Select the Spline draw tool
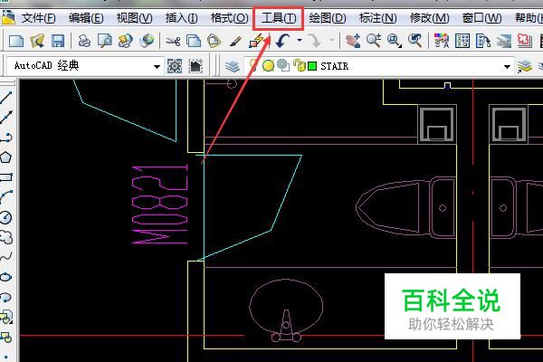The width and height of the screenshot is (543, 362). [x=6, y=257]
